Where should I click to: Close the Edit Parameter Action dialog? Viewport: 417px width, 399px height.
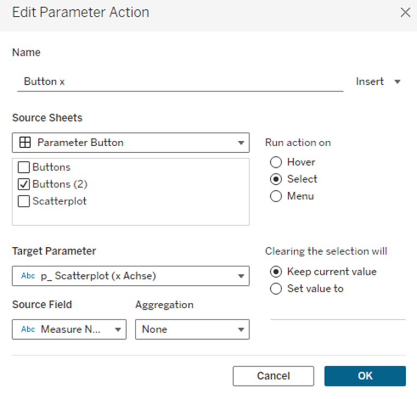pos(405,13)
